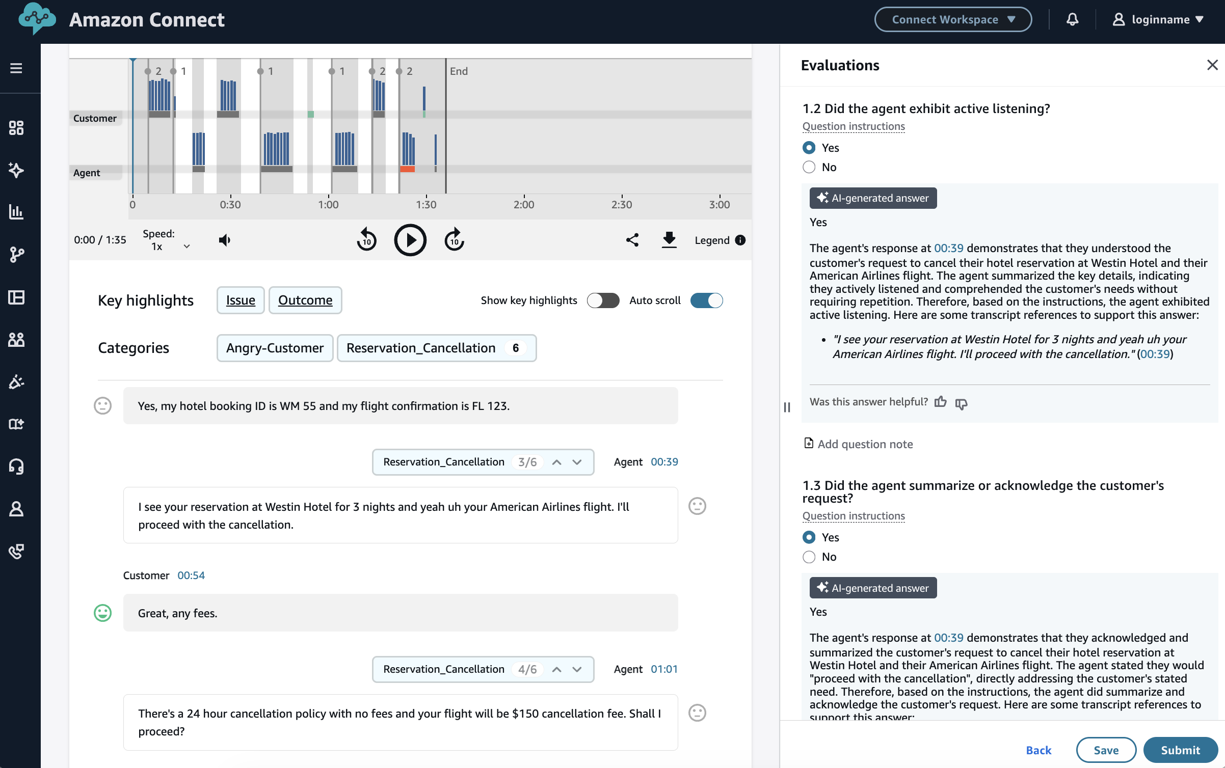
Task: Click thumbs down on AI answer
Action: [961, 403]
